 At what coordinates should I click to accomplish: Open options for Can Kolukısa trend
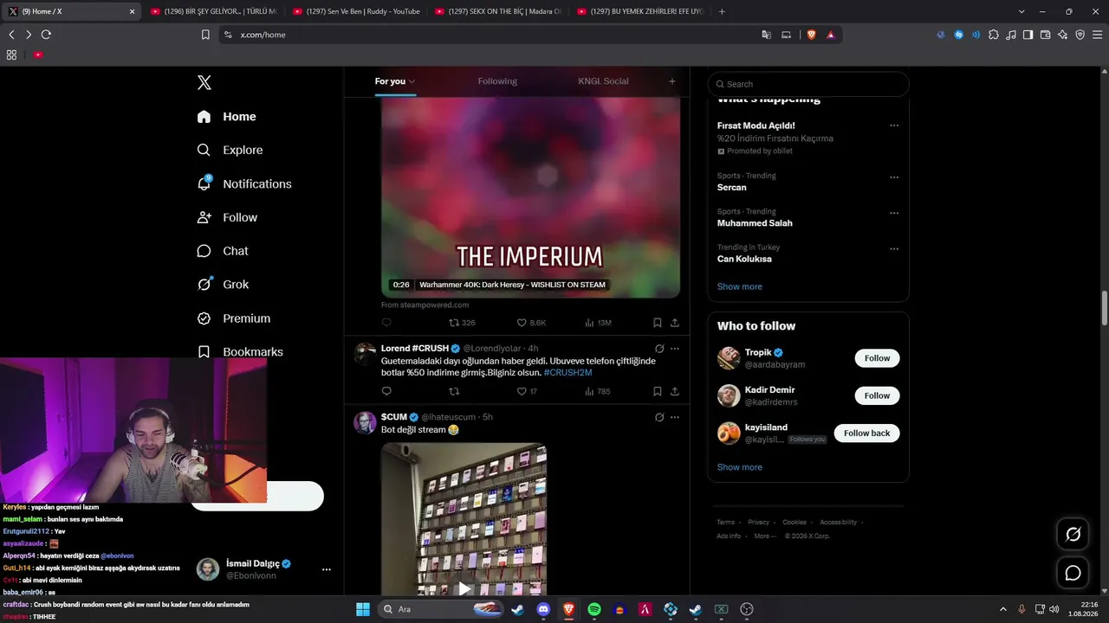894,249
